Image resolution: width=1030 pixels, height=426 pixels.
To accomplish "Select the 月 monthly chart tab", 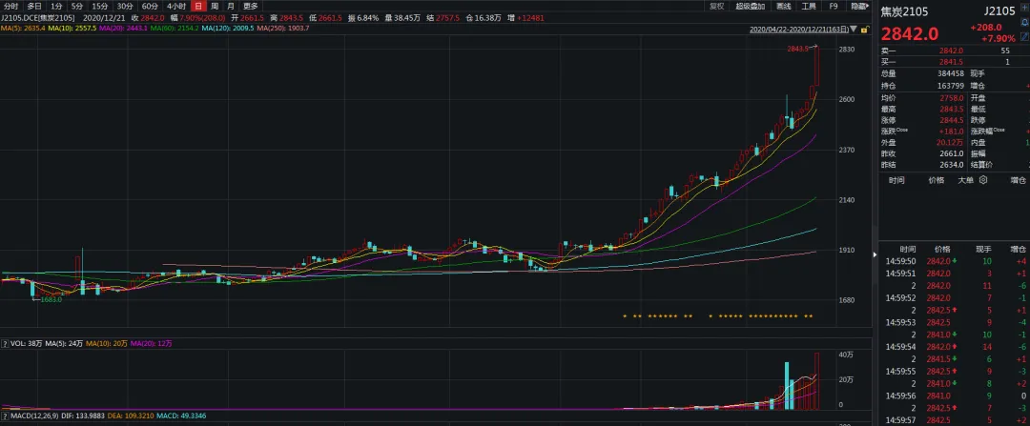I will 231,6.
